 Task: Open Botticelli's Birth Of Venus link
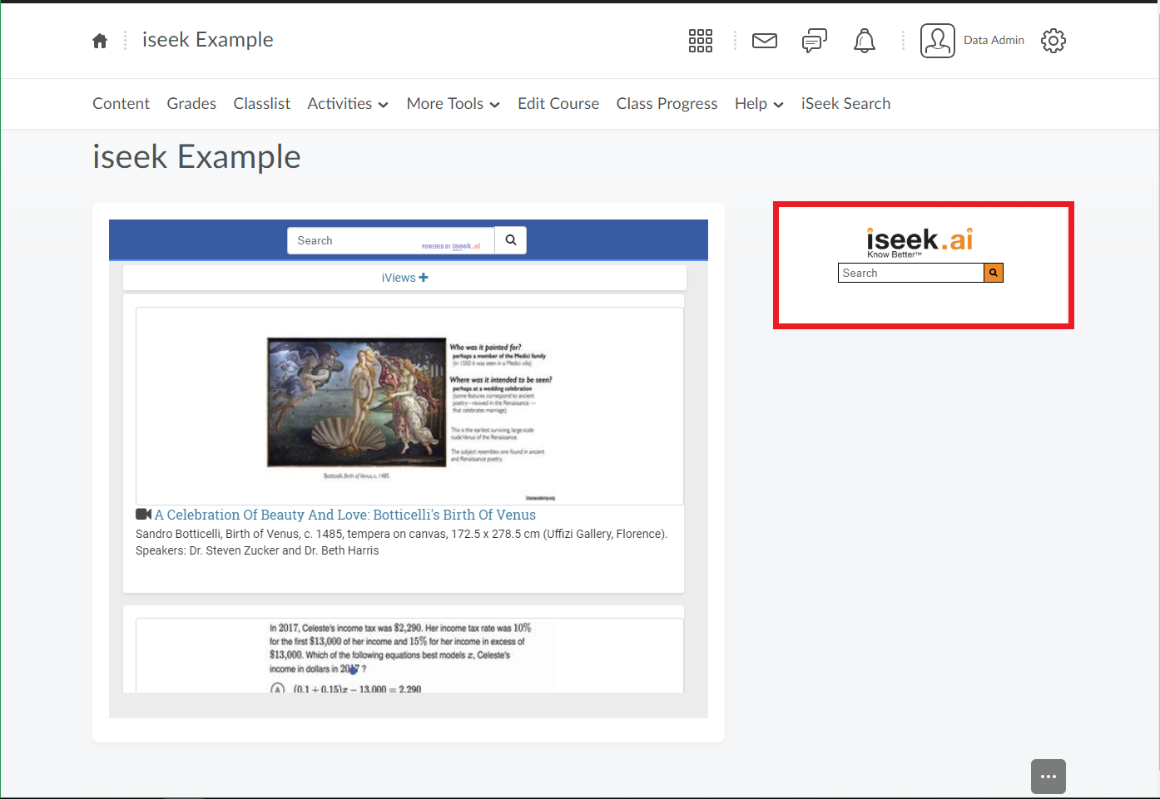click(x=345, y=515)
